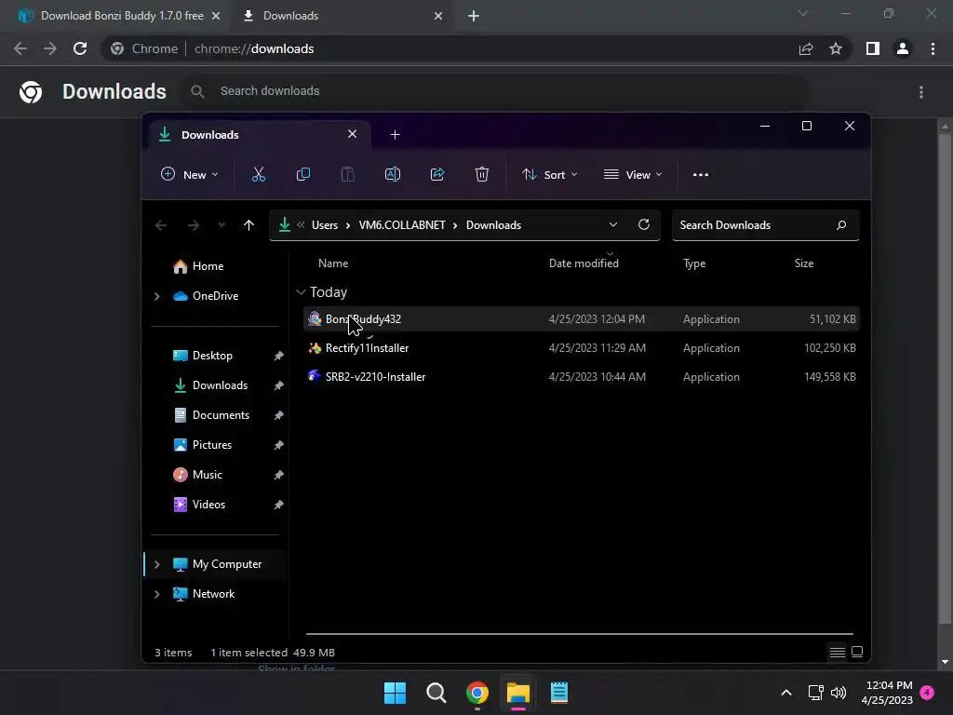This screenshot has width=953, height=715.
Task: Click the Rectify11Installer file icon
Action: [x=315, y=348]
